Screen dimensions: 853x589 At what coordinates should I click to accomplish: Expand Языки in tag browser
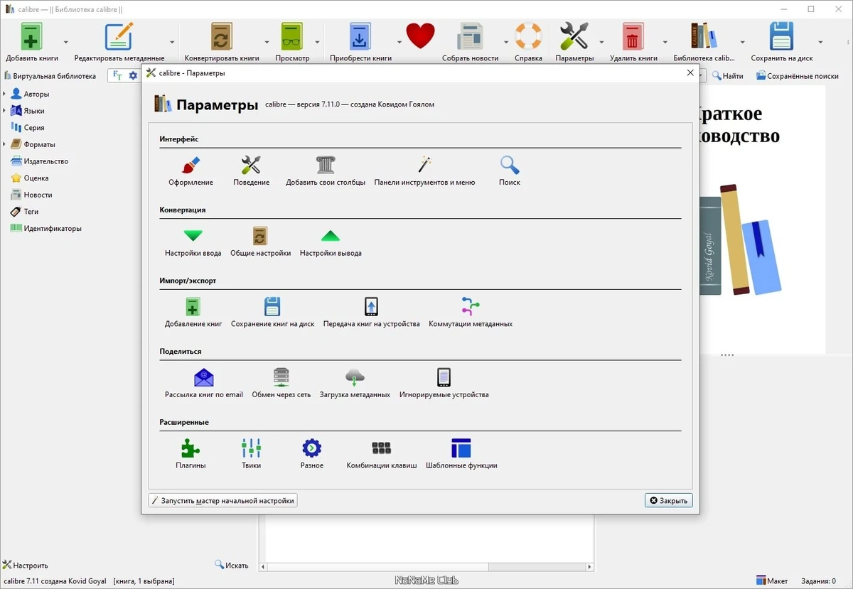[x=4, y=111]
